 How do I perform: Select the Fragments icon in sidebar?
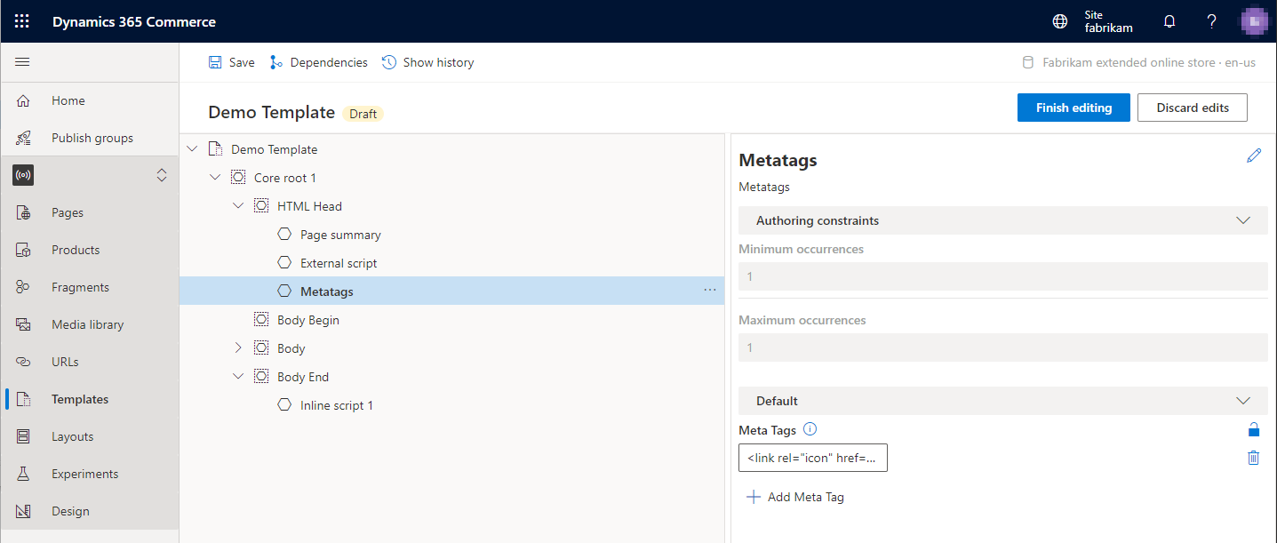pyautogui.click(x=23, y=286)
